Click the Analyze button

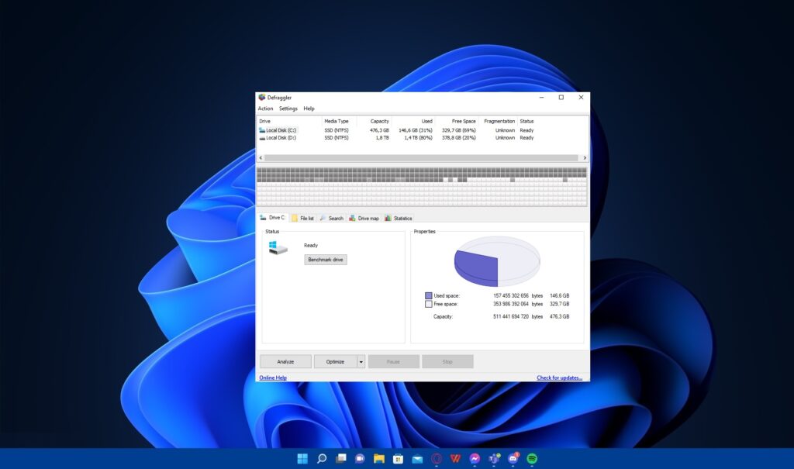tap(285, 361)
